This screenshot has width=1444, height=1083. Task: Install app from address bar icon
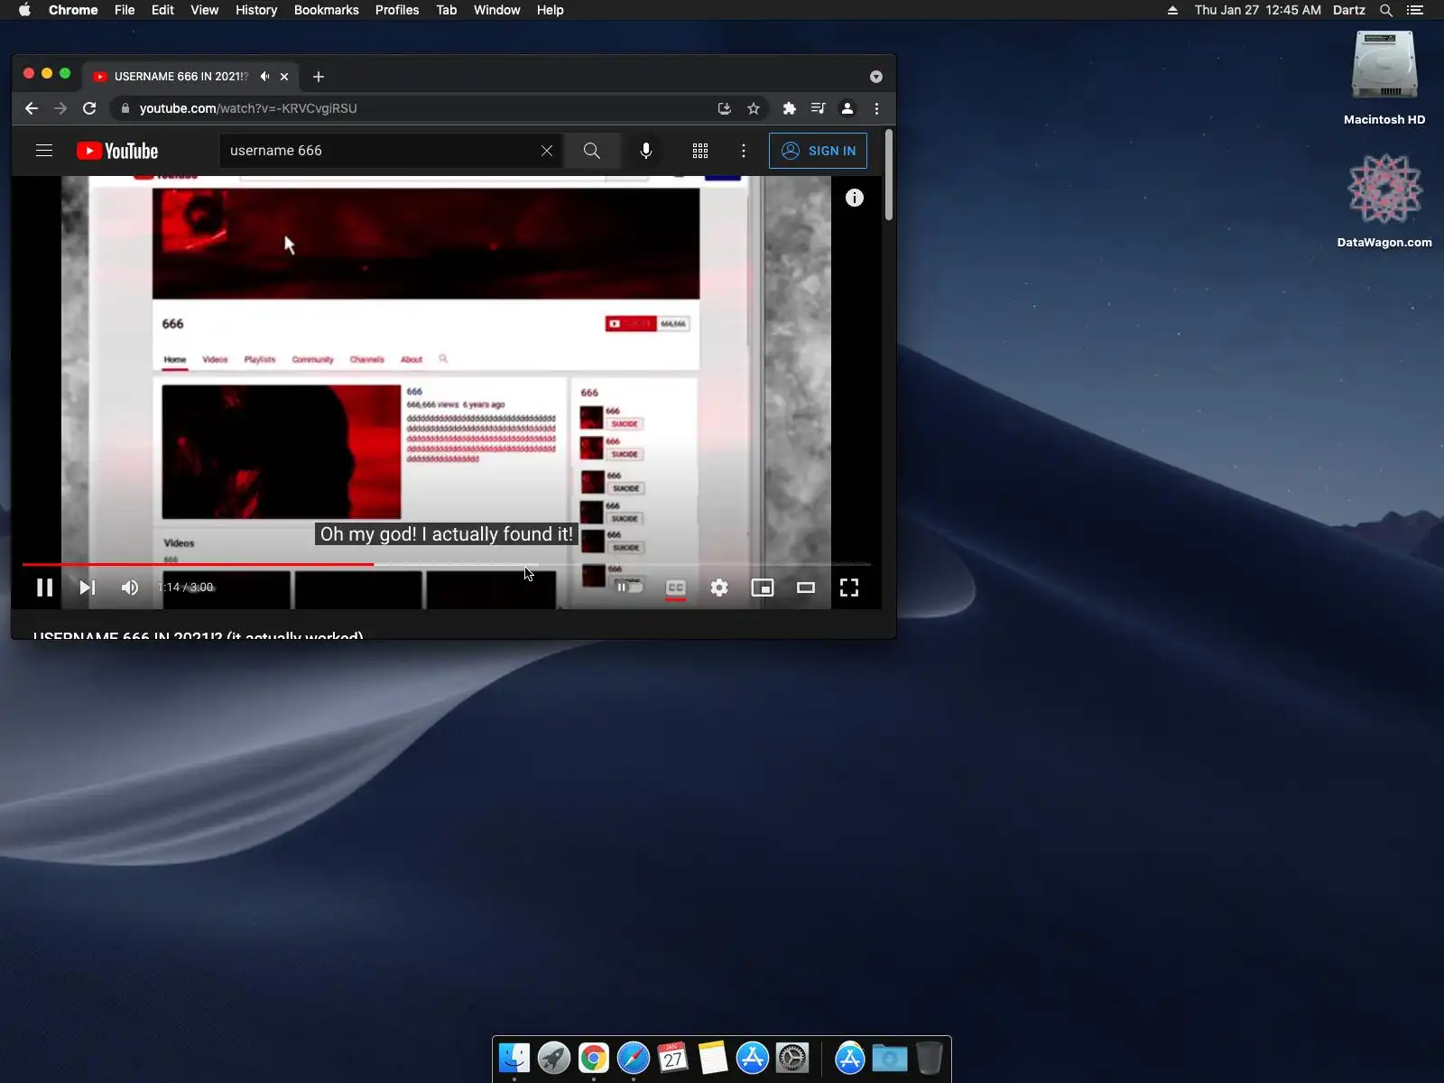724,108
